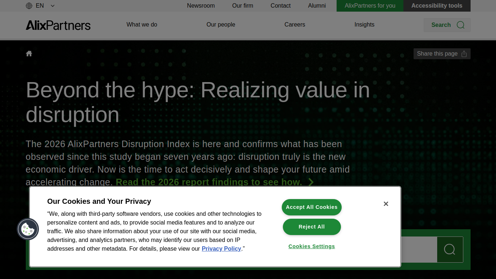Open Accessibility tools
This screenshot has height=279, width=496.
click(437, 6)
